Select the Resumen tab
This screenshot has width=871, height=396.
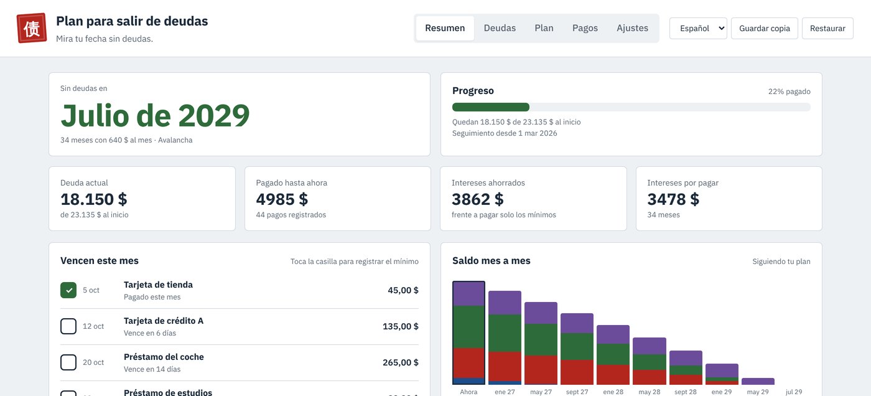tap(445, 28)
